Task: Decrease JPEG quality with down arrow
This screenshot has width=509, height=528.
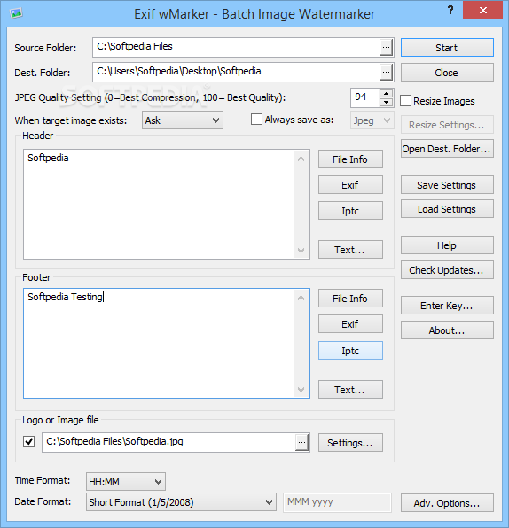Action: [x=387, y=102]
